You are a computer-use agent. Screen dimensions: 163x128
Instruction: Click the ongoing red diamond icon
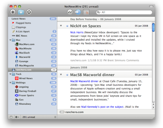[17, 87]
